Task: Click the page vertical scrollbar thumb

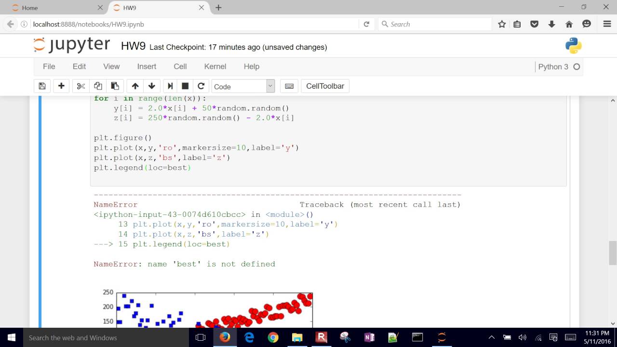Action: [x=613, y=253]
